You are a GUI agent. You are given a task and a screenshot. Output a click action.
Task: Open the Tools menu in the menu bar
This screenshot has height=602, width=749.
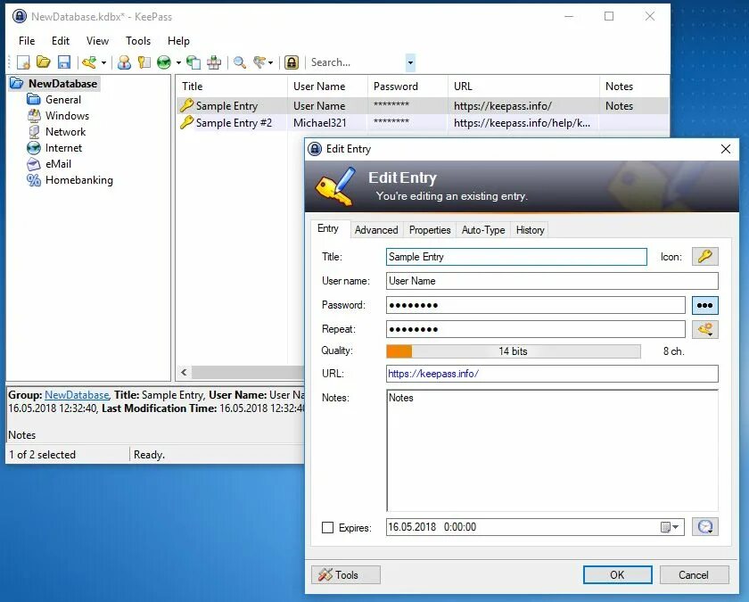click(138, 41)
